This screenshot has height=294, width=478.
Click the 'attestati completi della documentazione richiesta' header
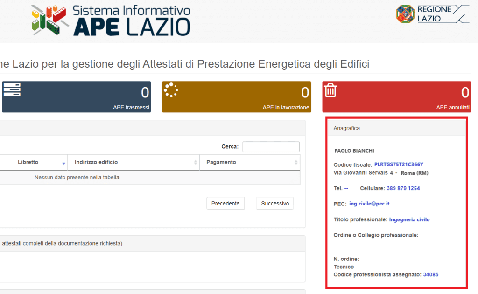[x=153, y=243]
